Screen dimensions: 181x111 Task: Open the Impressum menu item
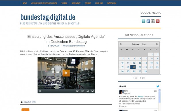click(x=111, y=3)
